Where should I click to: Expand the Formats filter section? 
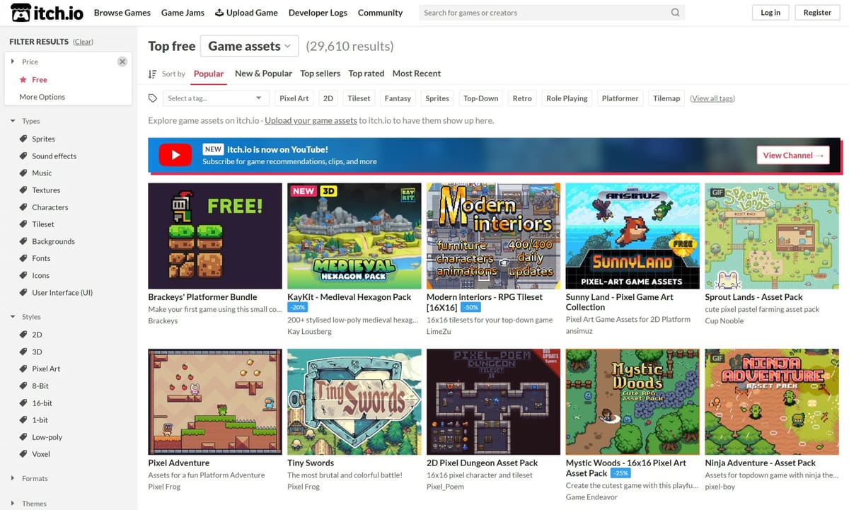click(x=13, y=478)
